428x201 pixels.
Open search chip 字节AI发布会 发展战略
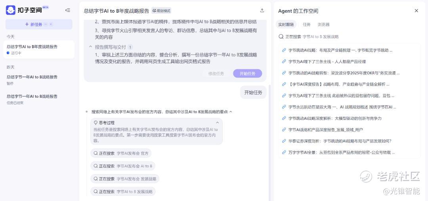[x=125, y=179]
